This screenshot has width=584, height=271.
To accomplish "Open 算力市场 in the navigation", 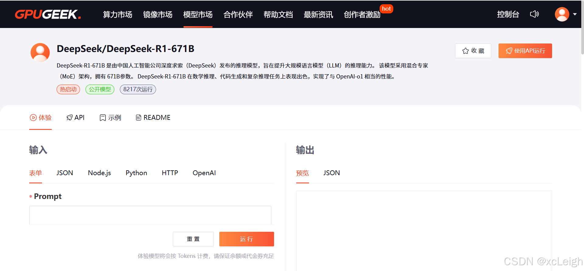I will 117,14.
